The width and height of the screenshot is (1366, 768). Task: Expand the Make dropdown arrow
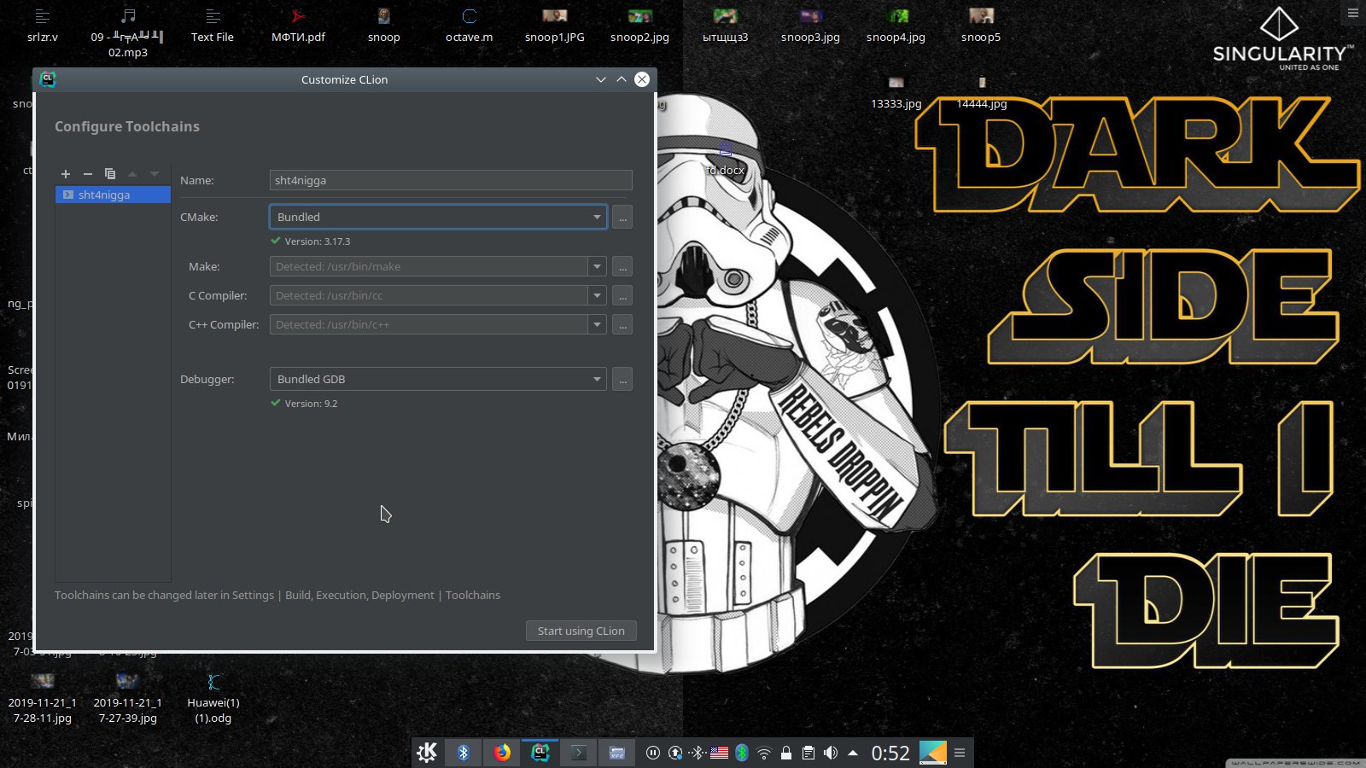point(597,266)
